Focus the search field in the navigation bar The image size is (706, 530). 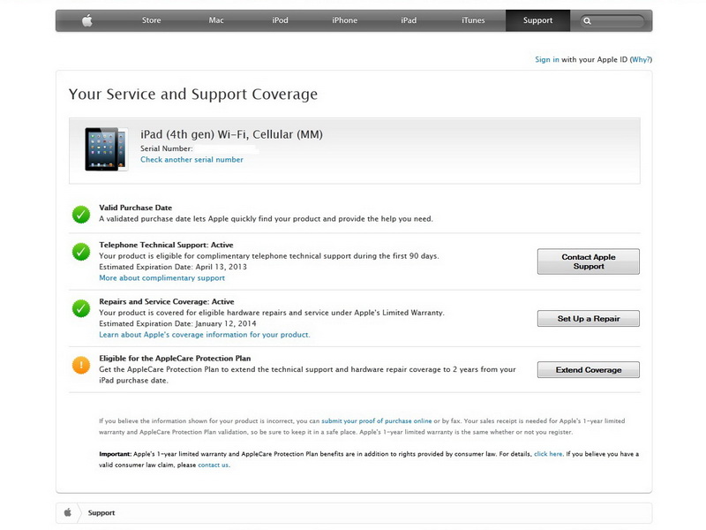(612, 20)
